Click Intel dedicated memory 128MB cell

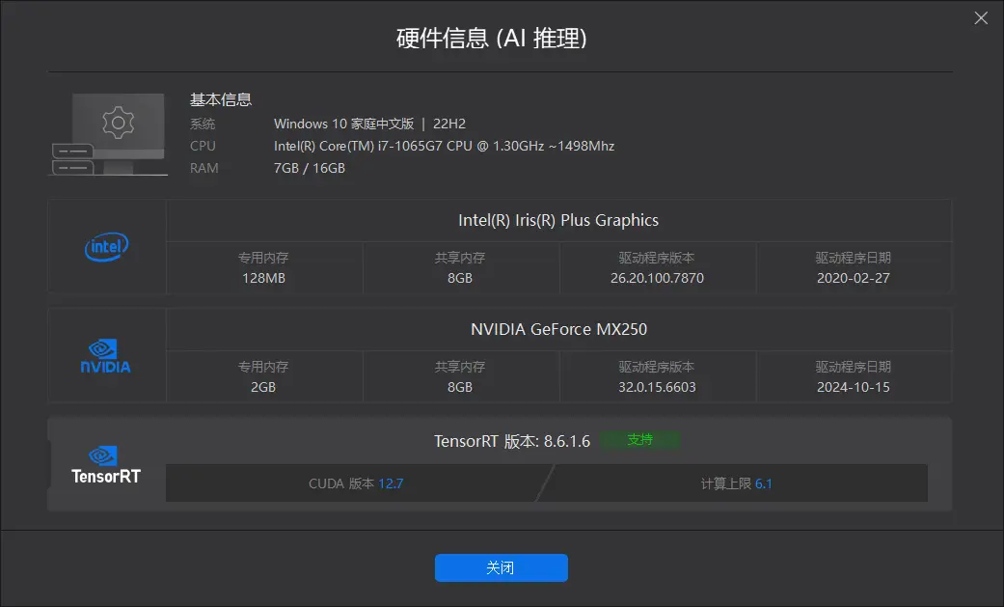pyautogui.click(x=263, y=278)
